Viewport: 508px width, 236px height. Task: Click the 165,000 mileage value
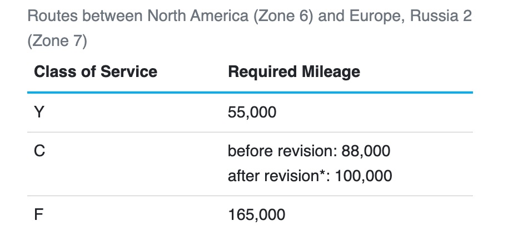[257, 214]
